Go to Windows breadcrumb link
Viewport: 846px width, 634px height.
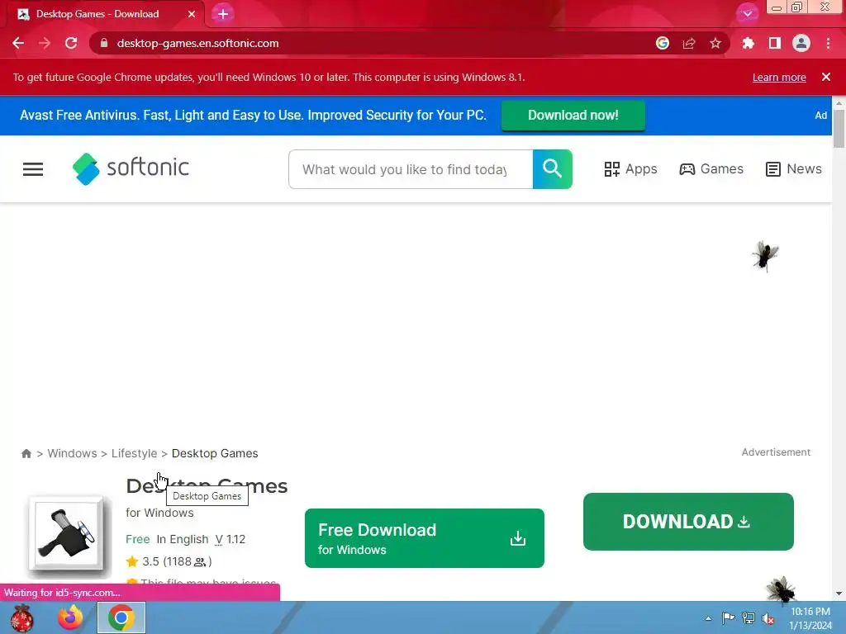[x=73, y=453]
